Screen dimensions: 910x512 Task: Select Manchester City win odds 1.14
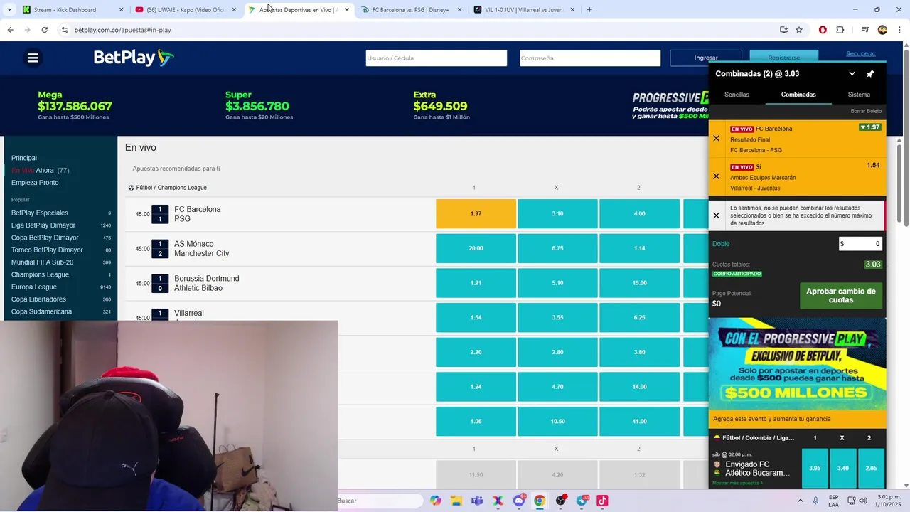coord(639,248)
